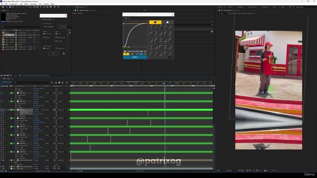
Task: Click the Flow panel's top search field
Action: tap(148, 14)
